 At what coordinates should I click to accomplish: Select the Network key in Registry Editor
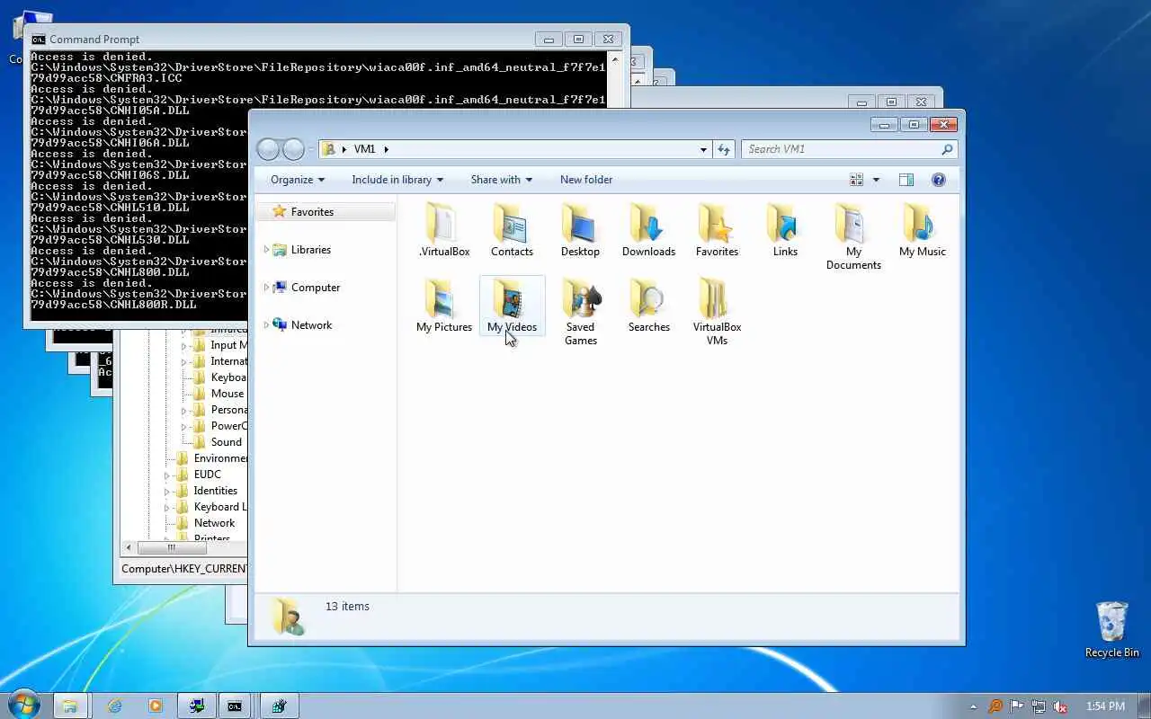(214, 523)
